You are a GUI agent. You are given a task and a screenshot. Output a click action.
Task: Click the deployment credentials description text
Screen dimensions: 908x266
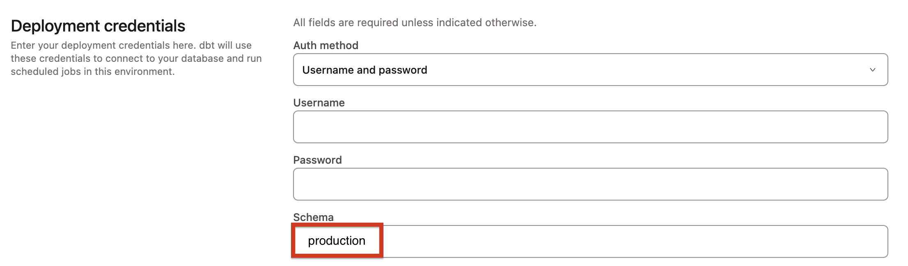point(135,59)
